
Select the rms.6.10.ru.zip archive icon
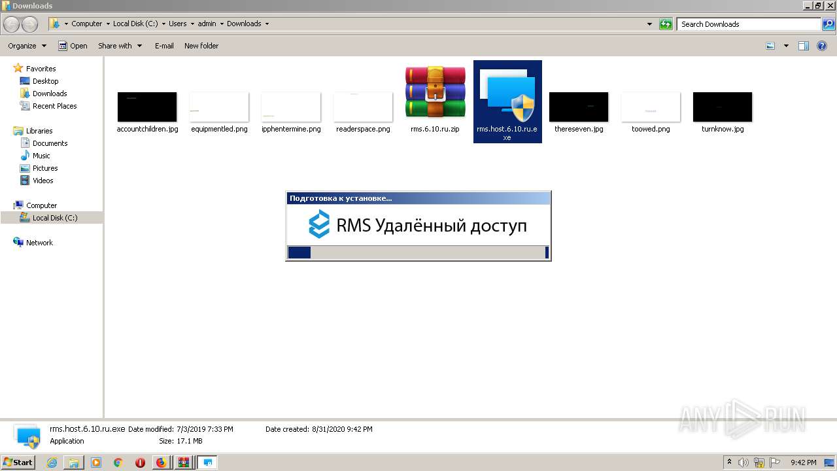435,92
